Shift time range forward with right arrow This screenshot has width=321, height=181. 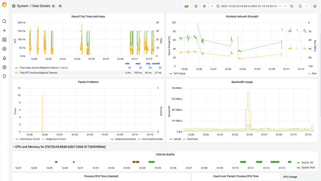click(x=286, y=6)
